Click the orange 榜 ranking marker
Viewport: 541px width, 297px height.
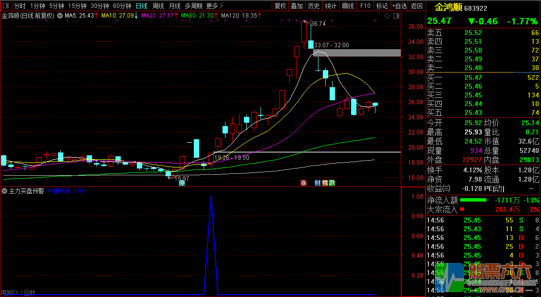coord(325,183)
